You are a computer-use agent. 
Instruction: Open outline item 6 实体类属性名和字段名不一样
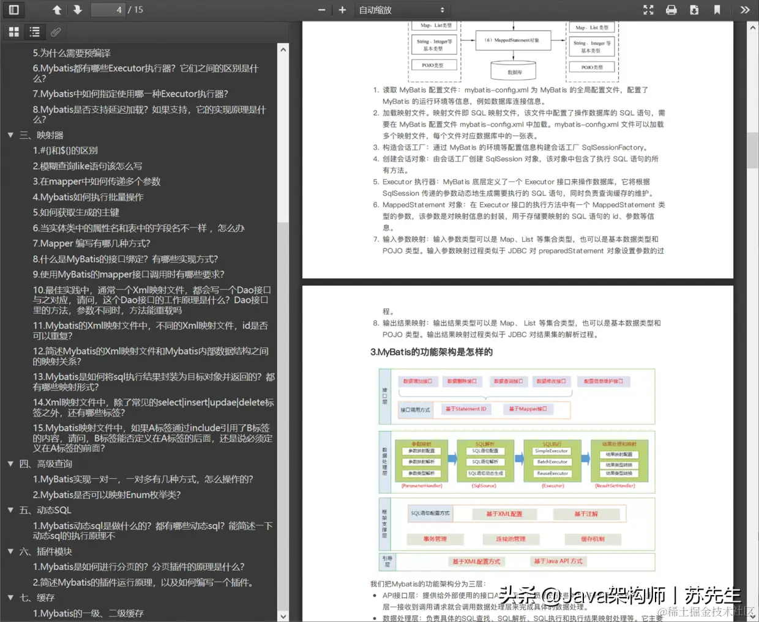[138, 228]
